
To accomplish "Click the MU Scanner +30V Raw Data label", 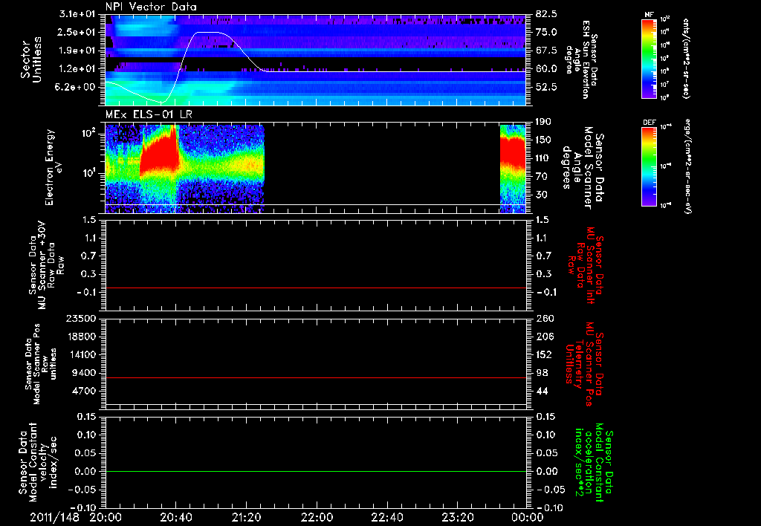I will pyautogui.click(x=46, y=265).
